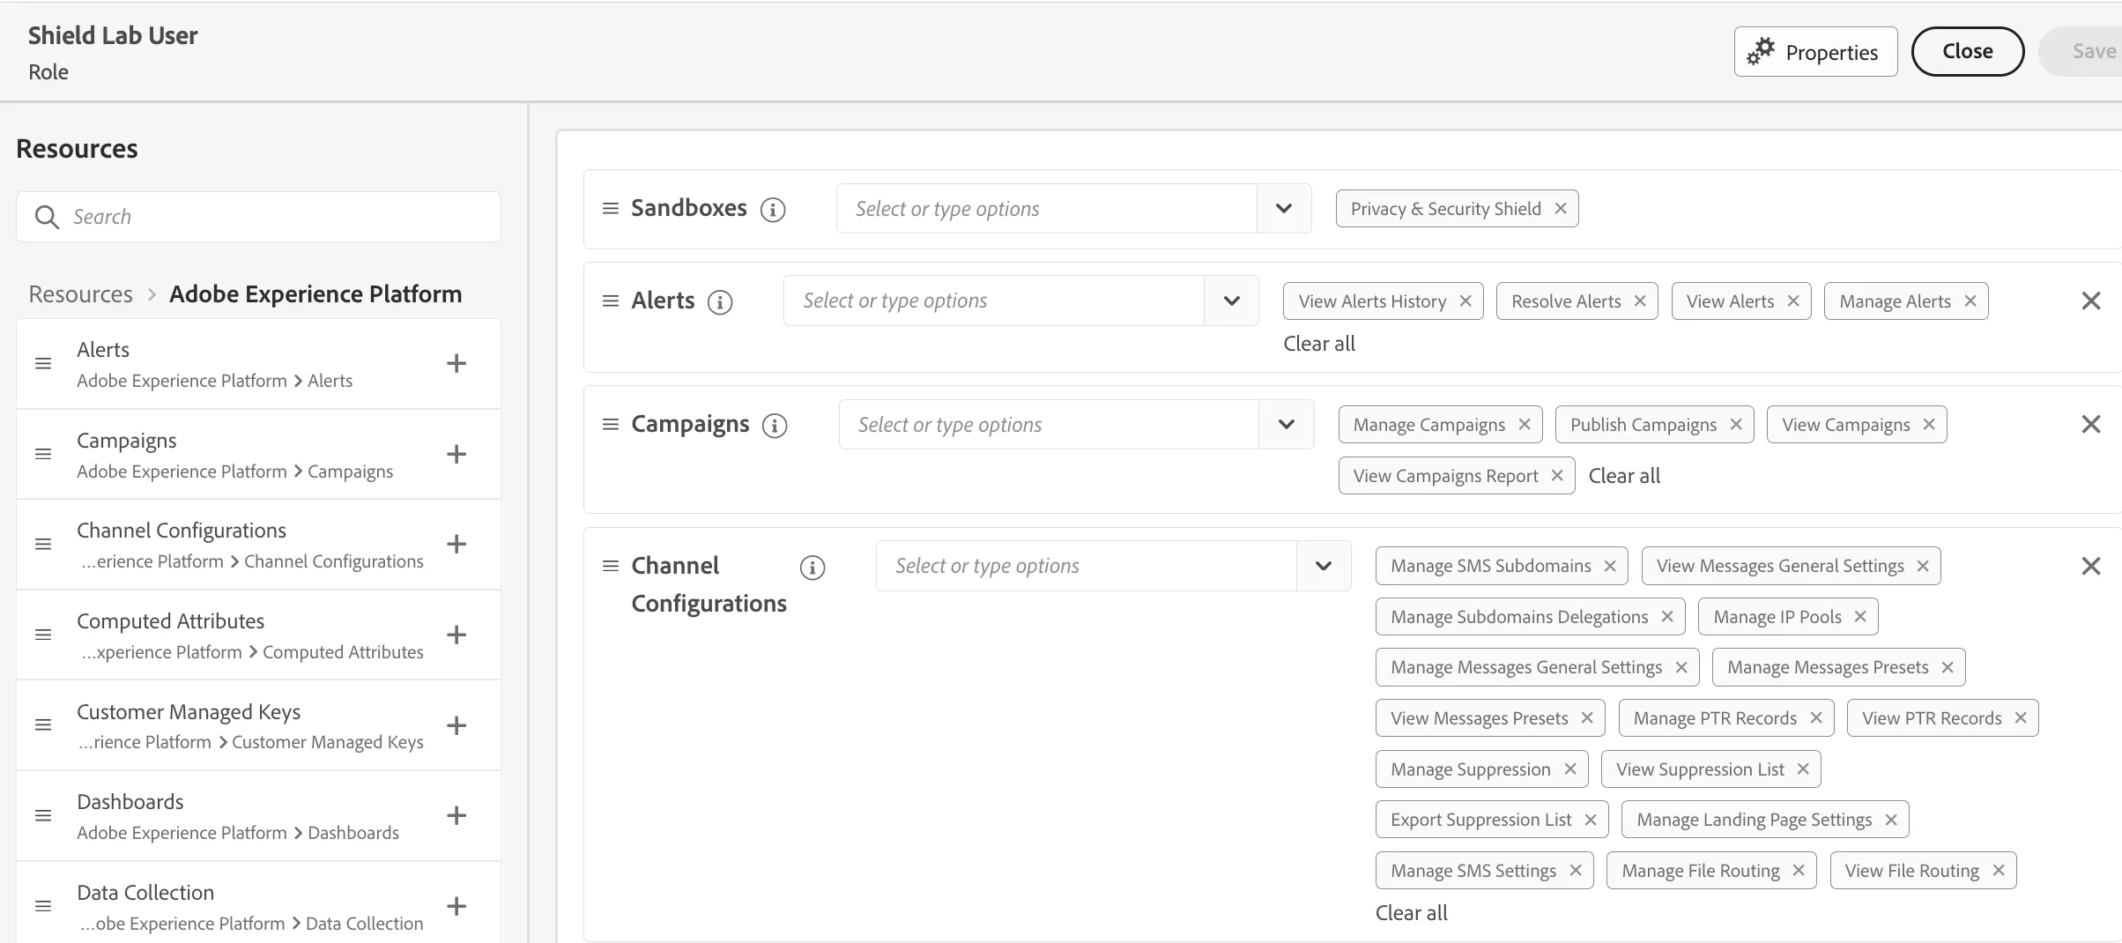The height and width of the screenshot is (943, 2122).
Task: Open Sandboxes options dropdown arrow
Action: click(1284, 209)
